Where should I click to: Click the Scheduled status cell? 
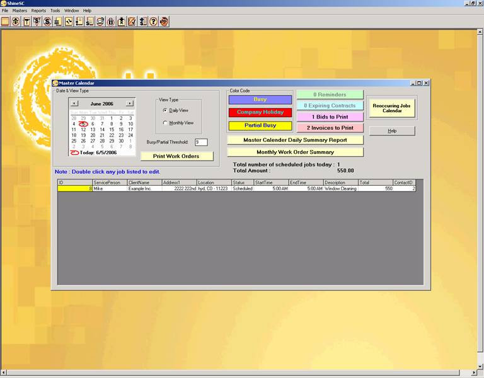(243, 188)
